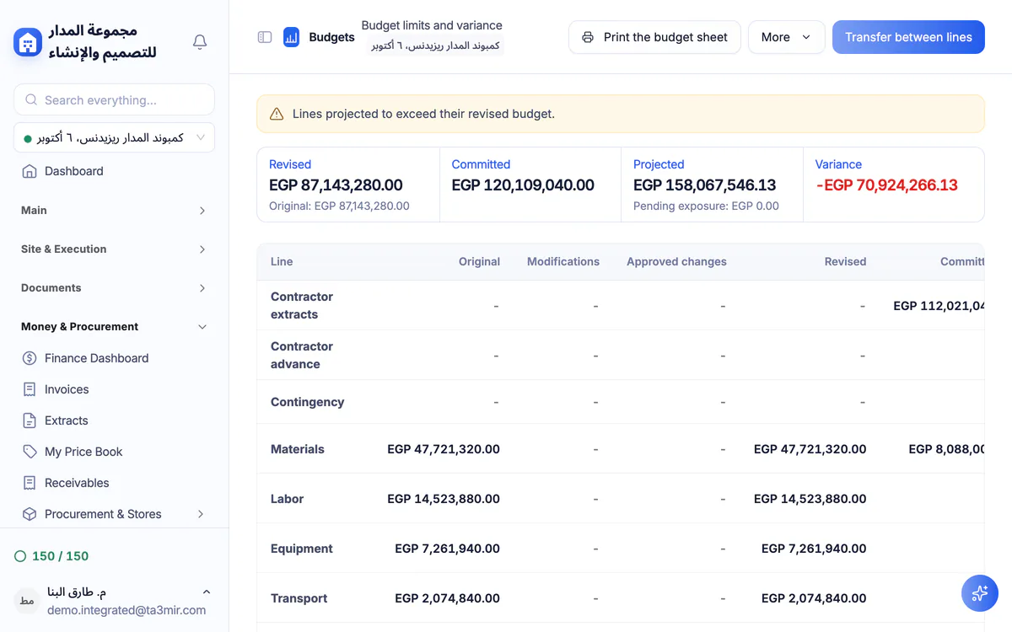1012x632 pixels.
Task: Open My Price Book page
Action: pos(83,452)
